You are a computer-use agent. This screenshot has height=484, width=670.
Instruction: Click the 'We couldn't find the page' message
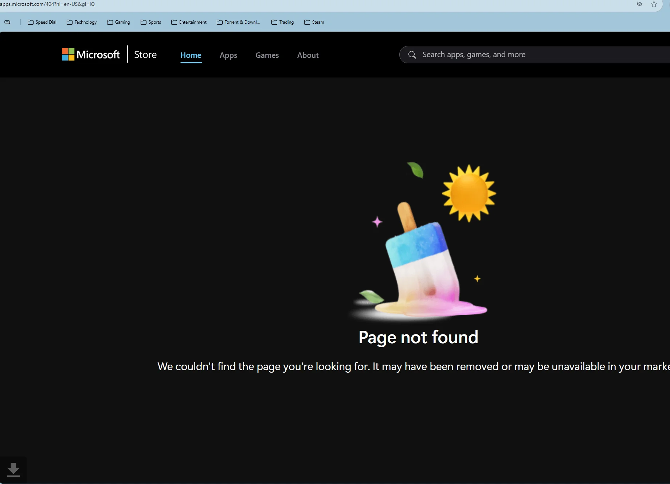[414, 366]
